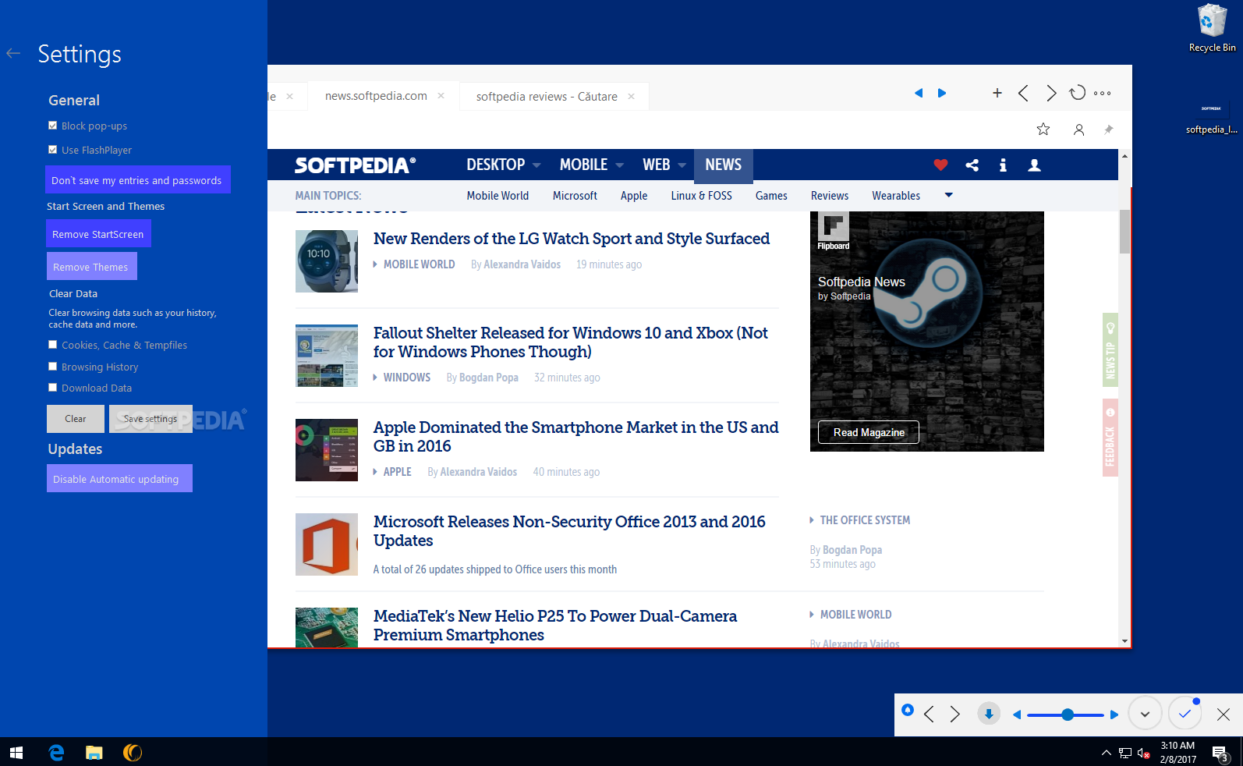Expand DESKTOP menu dropdown arrow
Screen dimensions: 1243x766
coord(537,165)
